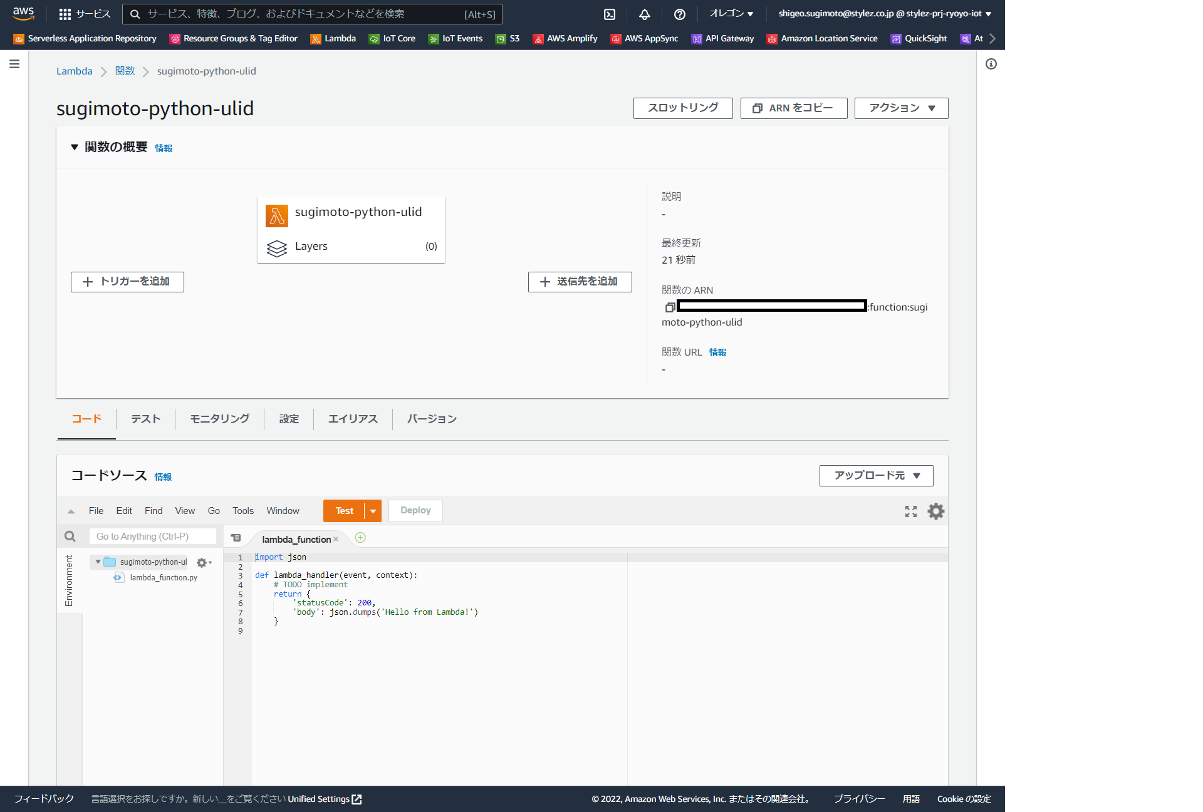Click the notifications bell icon
The width and height of the screenshot is (1203, 812).
[644, 14]
